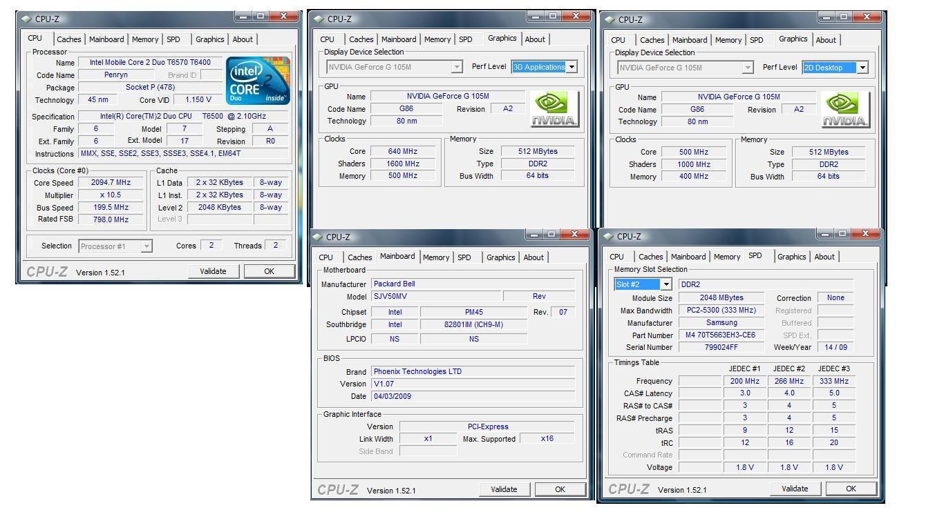Click NVIDIA logo in 2D Desktop window

coord(846,110)
